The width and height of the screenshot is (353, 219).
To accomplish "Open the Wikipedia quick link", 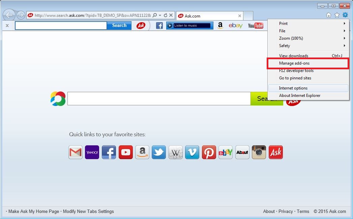I will coord(175,152).
